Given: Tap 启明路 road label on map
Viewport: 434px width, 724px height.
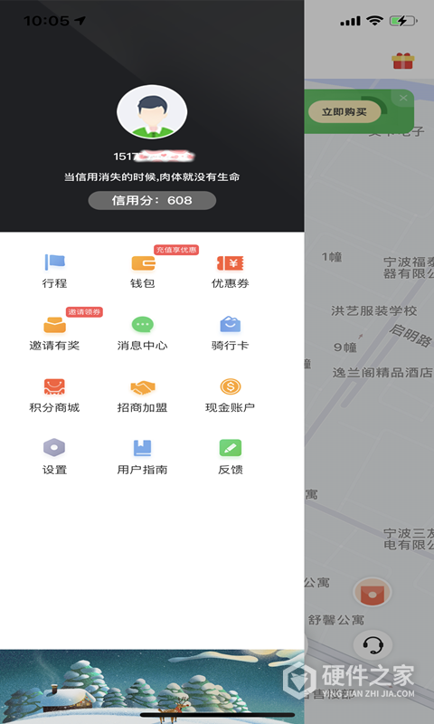Looking at the screenshot, I should point(410,336).
